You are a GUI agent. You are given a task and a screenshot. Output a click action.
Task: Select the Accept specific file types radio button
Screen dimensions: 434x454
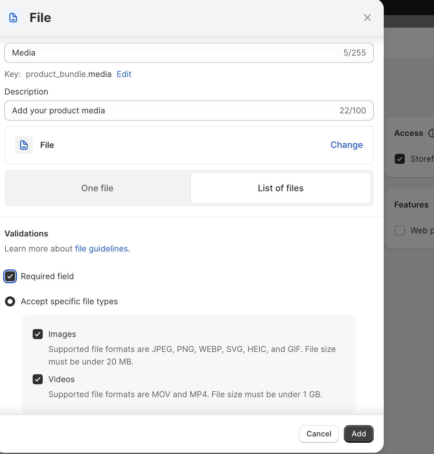click(x=10, y=301)
